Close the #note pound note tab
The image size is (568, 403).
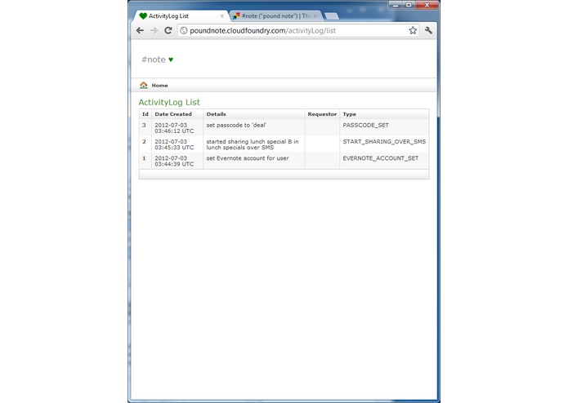click(315, 16)
